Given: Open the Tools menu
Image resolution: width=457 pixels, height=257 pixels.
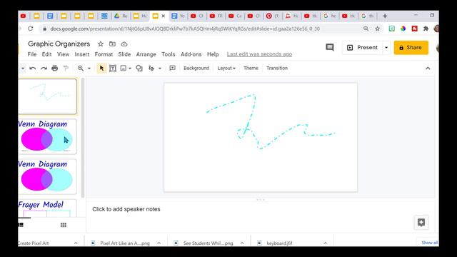Looking at the screenshot, I should coord(169,54).
